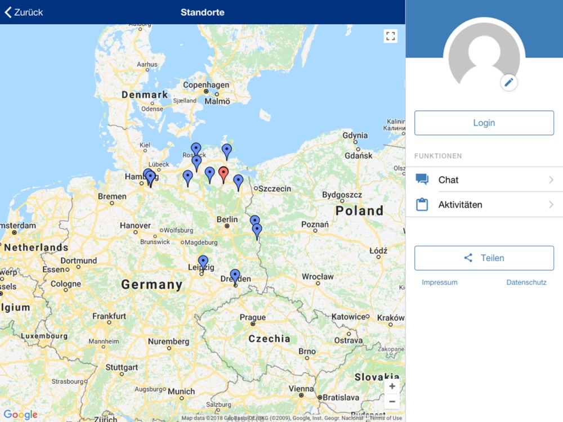Share via the Teilen button
The image size is (563, 422).
click(x=484, y=258)
